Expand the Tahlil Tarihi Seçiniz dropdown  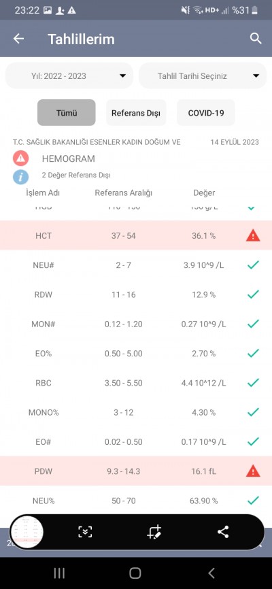(203, 76)
